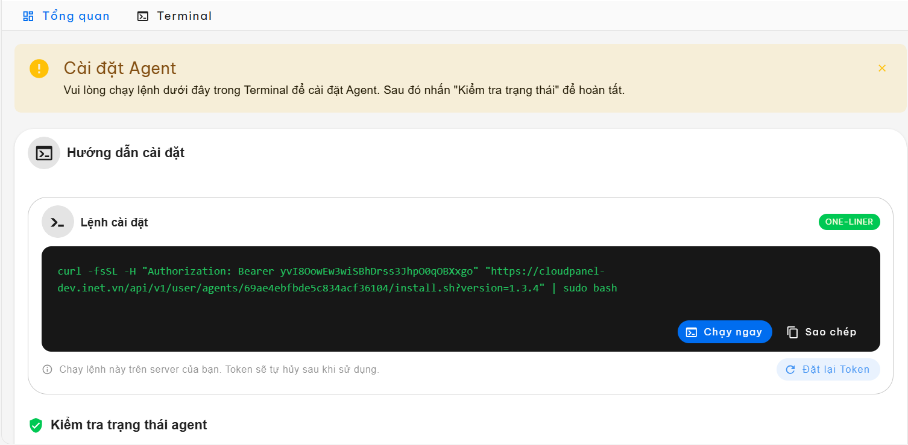Click the yellow warning exclamation icon
Screen dimensions: 908x445
pyautogui.click(x=39, y=69)
